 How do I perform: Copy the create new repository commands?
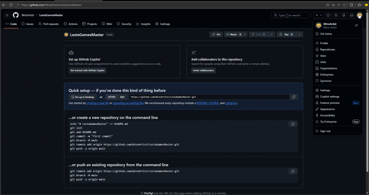point(293,124)
